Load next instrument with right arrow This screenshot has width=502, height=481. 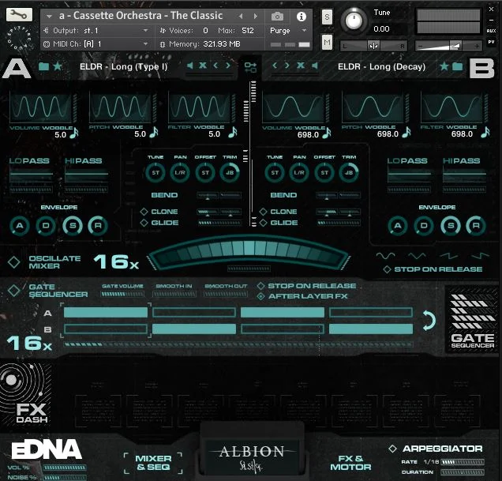[256, 16]
